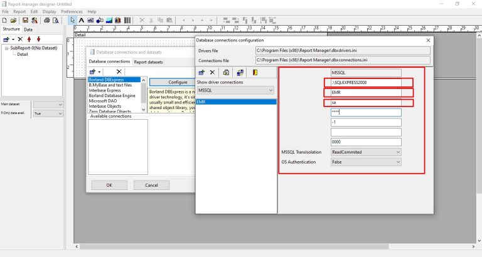The image size is (482, 257).
Task: Click the add new connection icon in configuration dialog
Action: [202, 72]
